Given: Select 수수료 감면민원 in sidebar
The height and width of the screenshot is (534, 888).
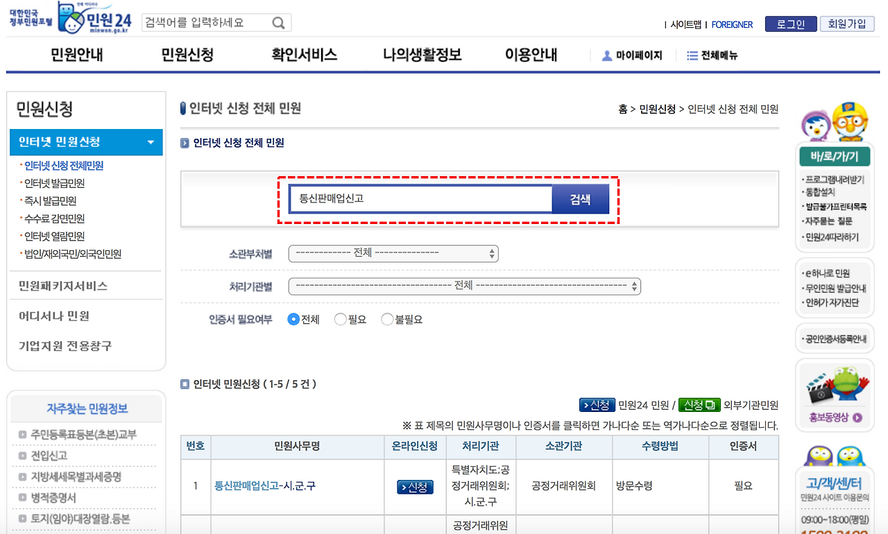Looking at the screenshot, I should pos(55,218).
